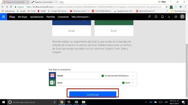This screenshot has width=188, height=105.
Task: Click the Continuar button
Action: (x=93, y=94)
